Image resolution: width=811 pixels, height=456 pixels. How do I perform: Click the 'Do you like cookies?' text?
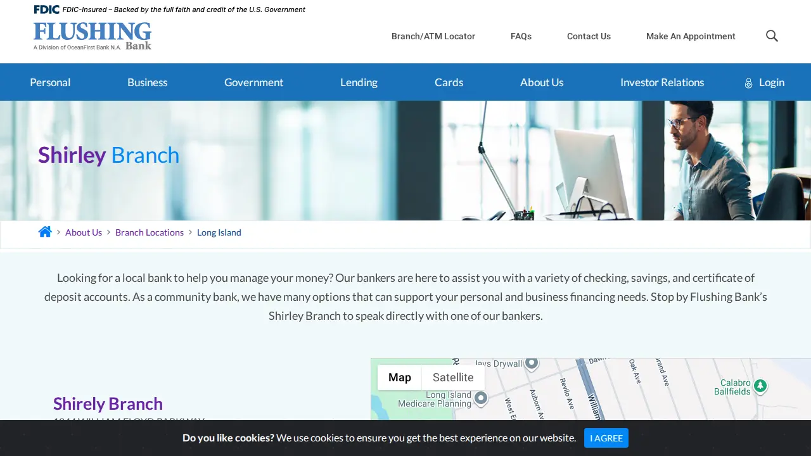point(228,438)
